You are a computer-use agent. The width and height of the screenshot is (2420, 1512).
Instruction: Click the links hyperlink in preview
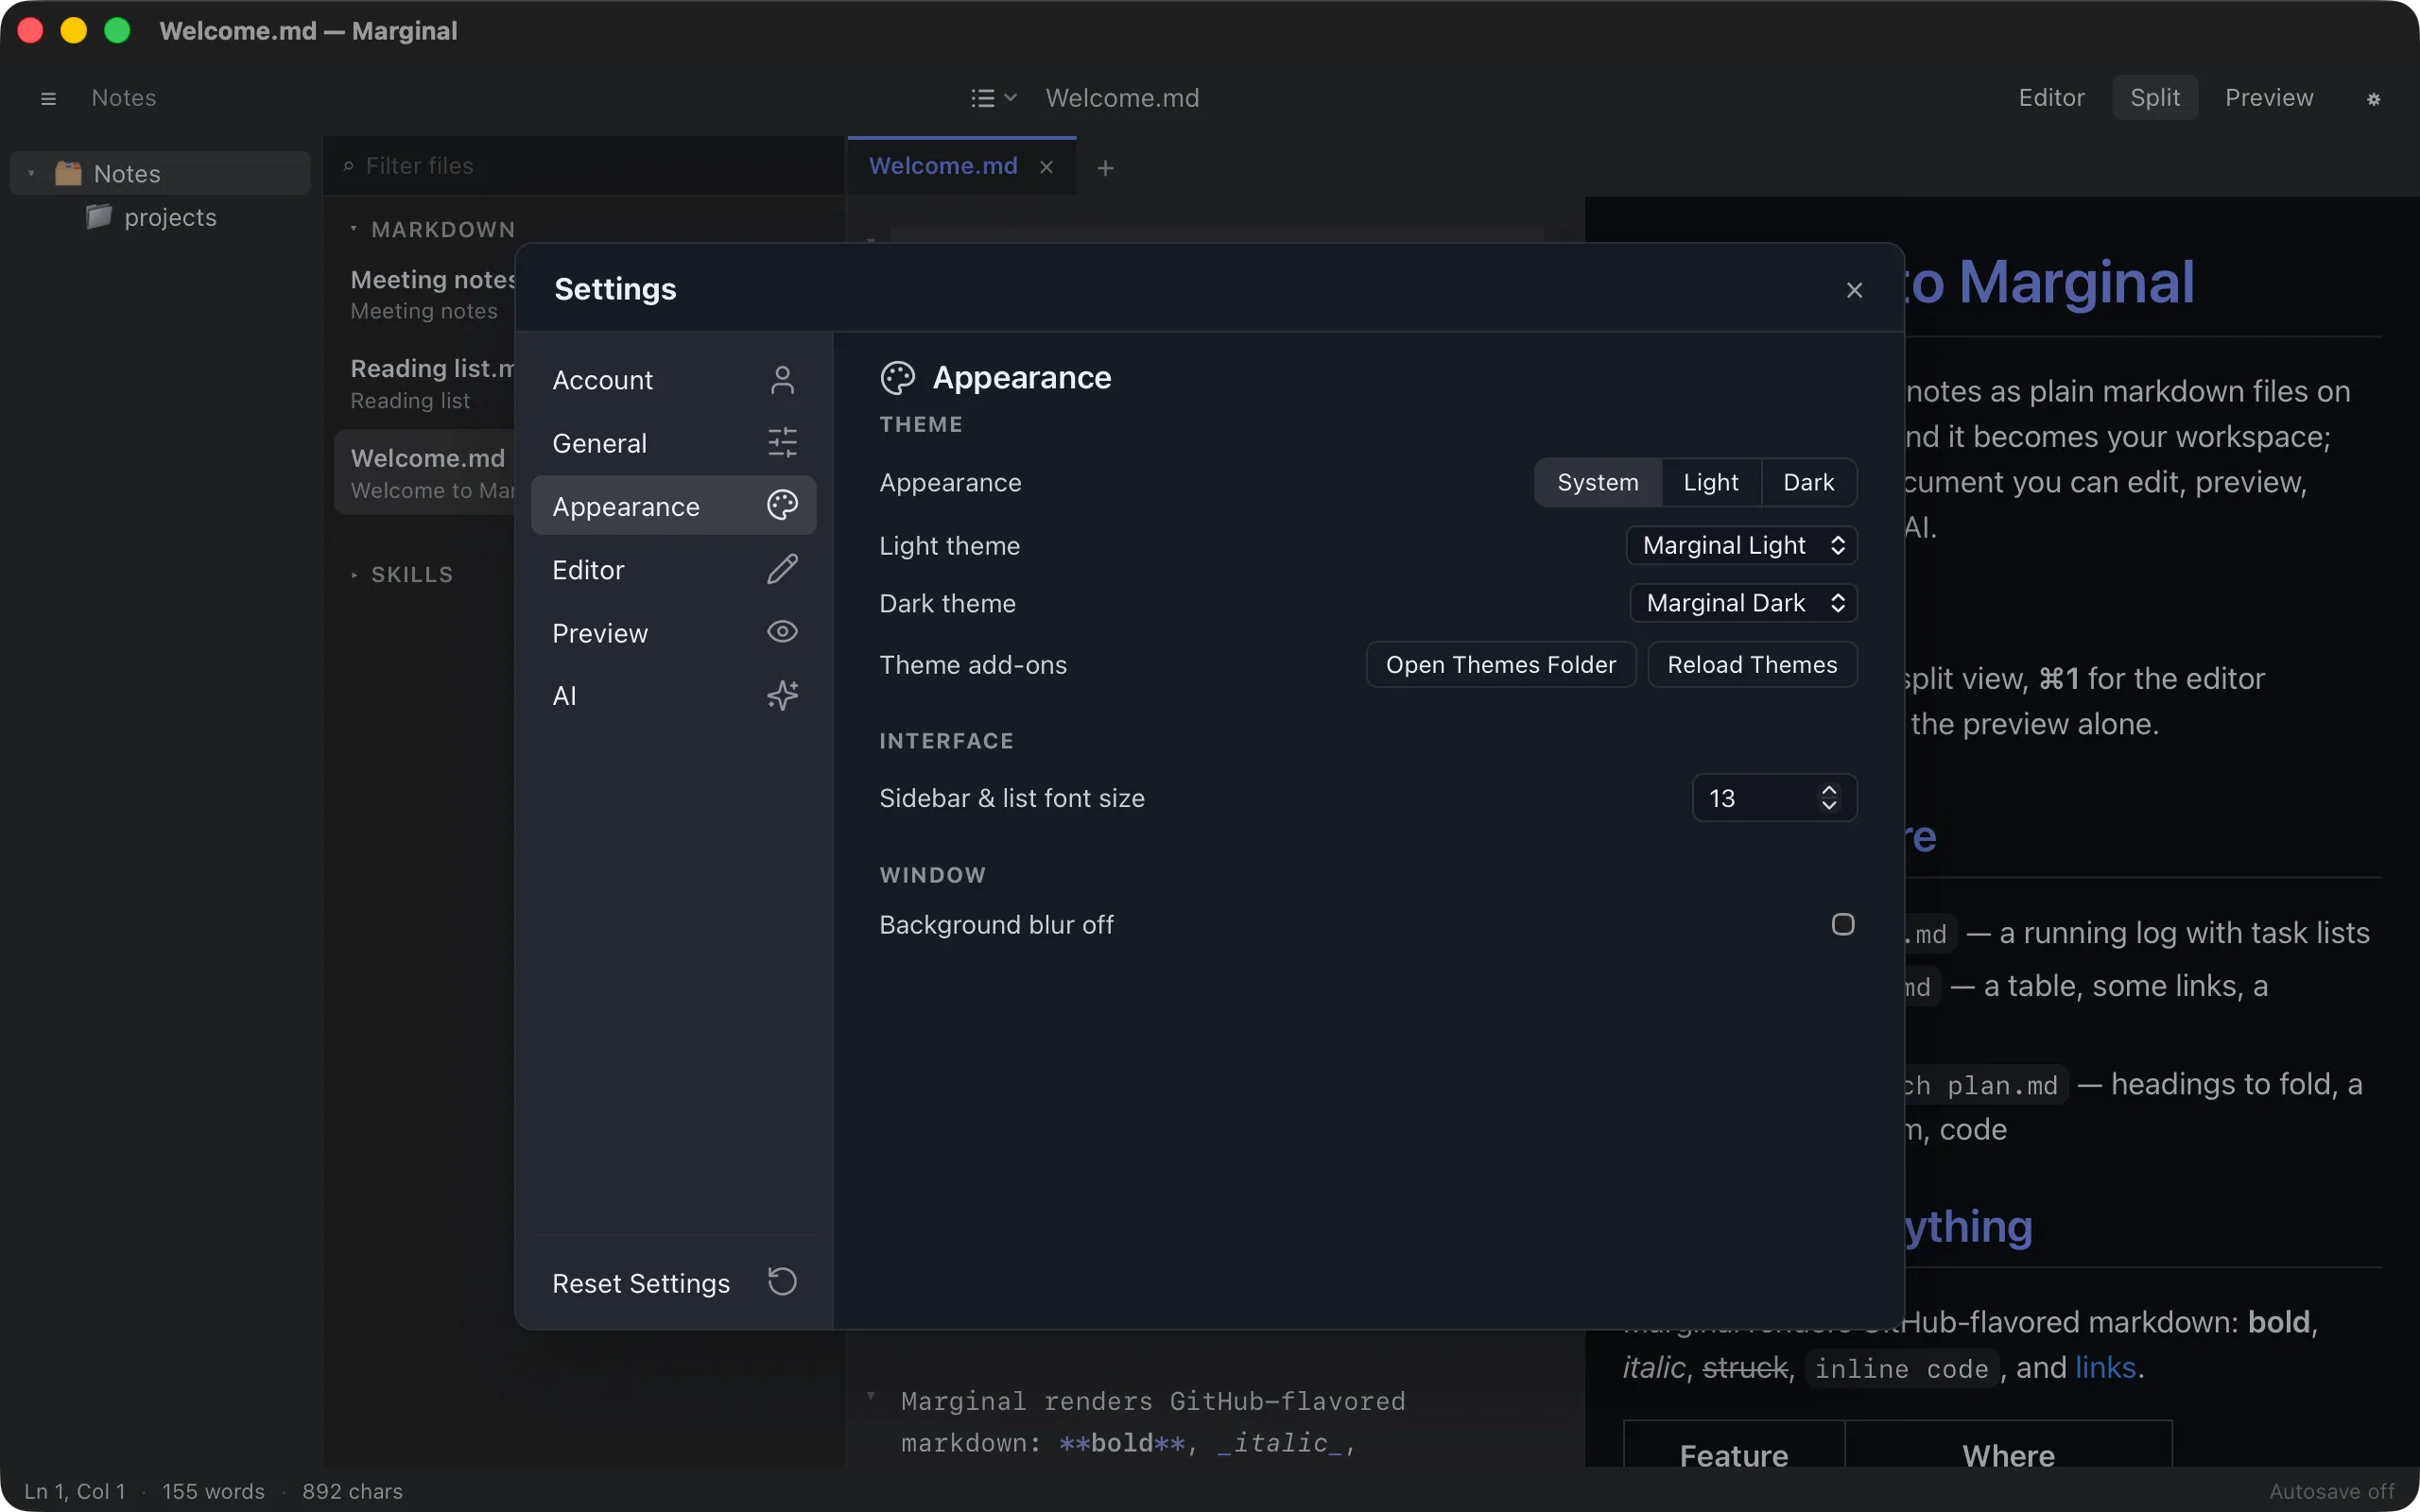click(x=2106, y=1367)
